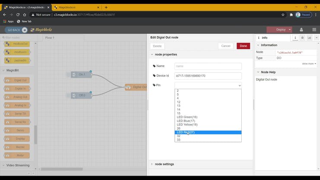The image size is (320, 180).
Task: Open sidebar tab options dropdown arrow
Action: [x=317, y=38]
